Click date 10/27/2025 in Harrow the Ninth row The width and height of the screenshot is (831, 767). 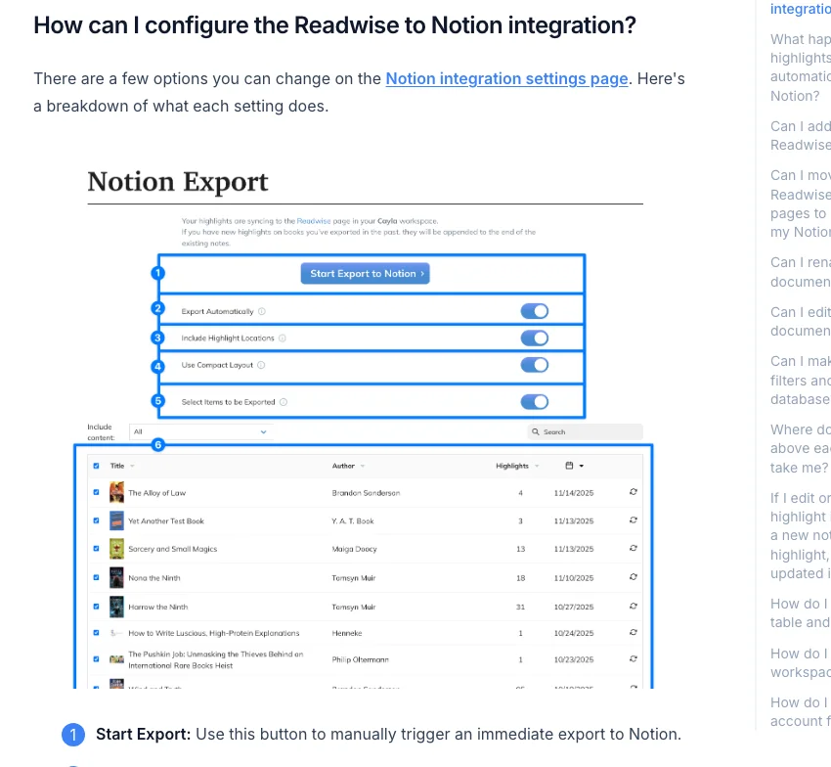574,607
